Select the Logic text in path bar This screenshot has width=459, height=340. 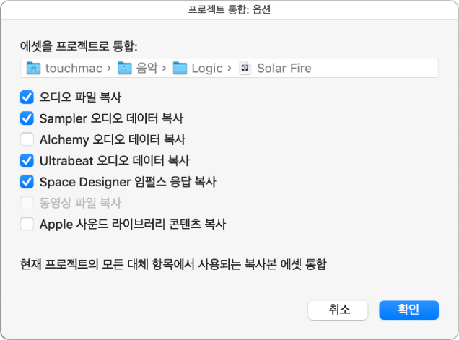[x=206, y=69]
